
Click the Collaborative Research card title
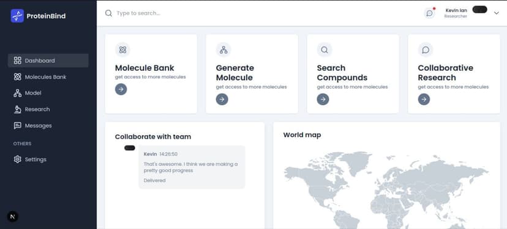446,73
